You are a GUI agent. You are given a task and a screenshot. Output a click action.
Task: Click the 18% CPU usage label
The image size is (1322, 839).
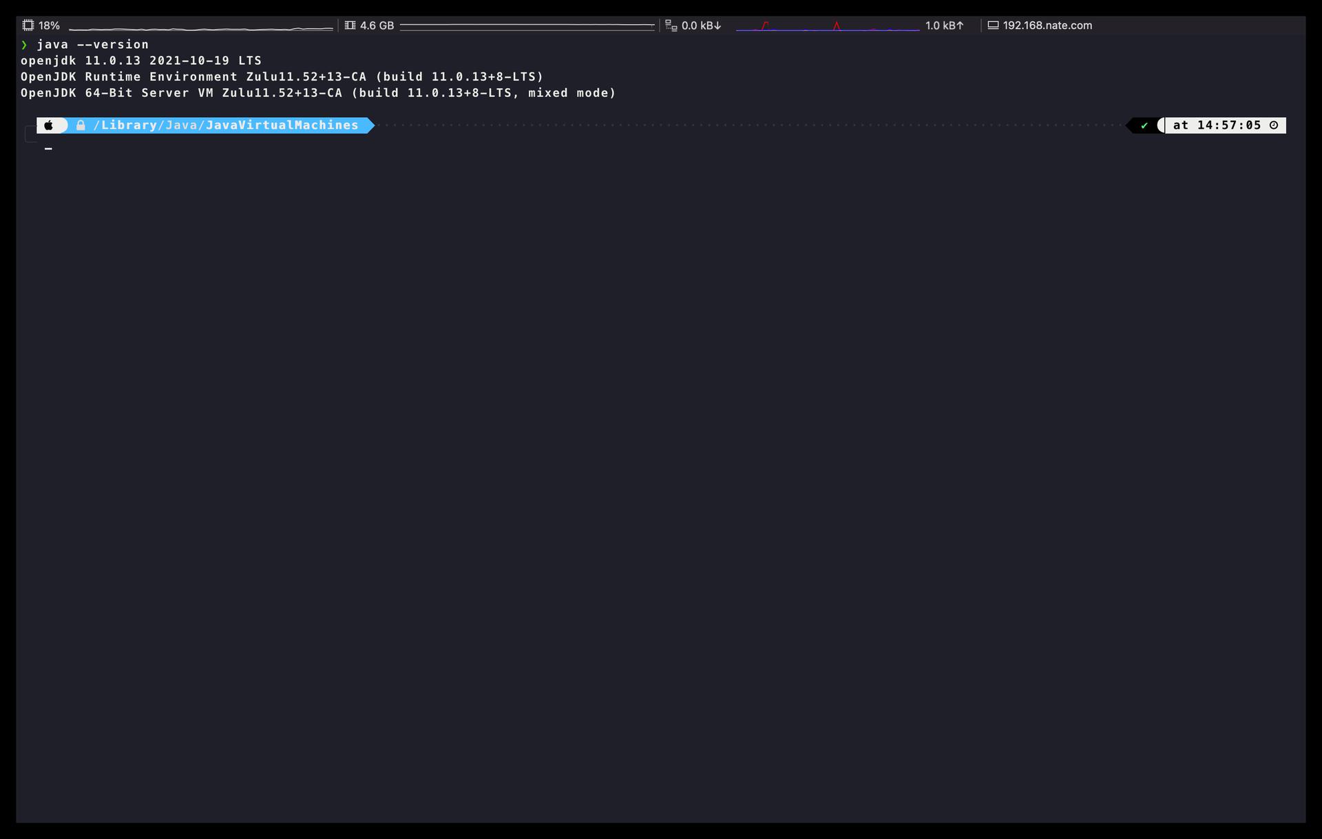pyautogui.click(x=49, y=25)
